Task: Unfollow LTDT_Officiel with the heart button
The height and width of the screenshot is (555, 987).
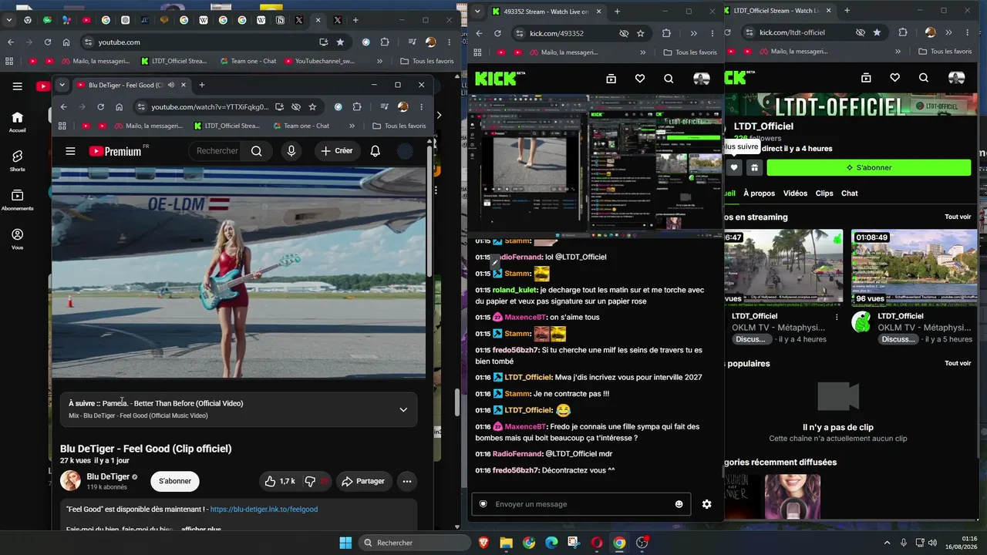Action: point(734,167)
